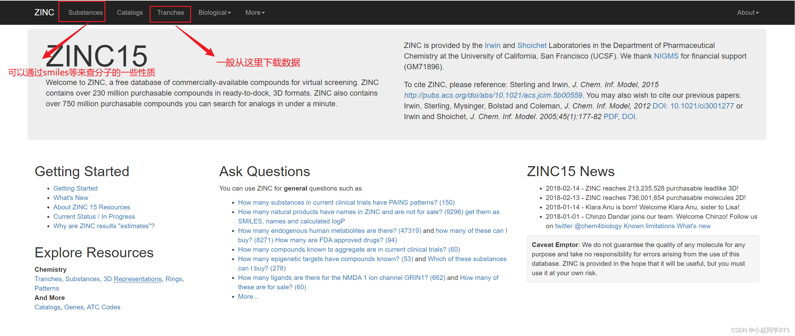The width and height of the screenshot is (795, 336).
Task: Open Catalogs under And More
Action: tap(47, 307)
